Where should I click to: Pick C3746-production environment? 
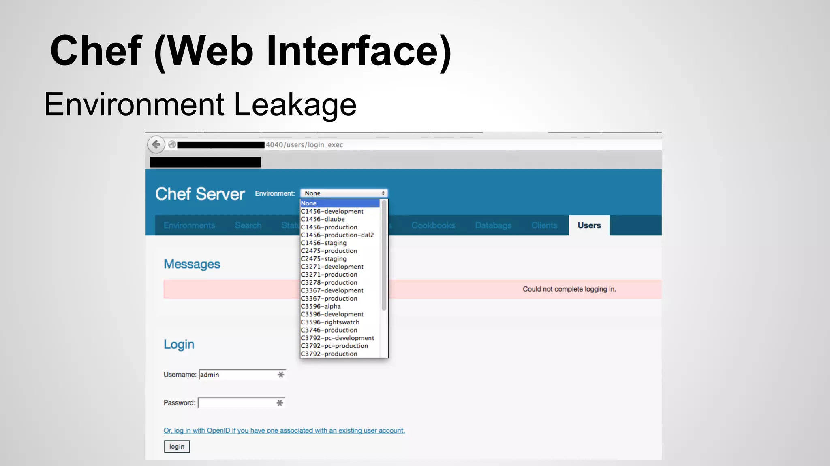click(x=340, y=330)
